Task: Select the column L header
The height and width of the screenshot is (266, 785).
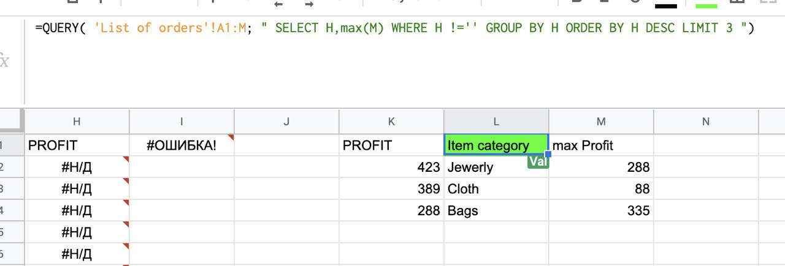Action: (x=496, y=122)
